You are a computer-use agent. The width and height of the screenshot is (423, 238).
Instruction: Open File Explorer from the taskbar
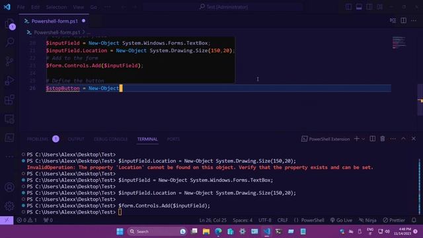click(206, 231)
